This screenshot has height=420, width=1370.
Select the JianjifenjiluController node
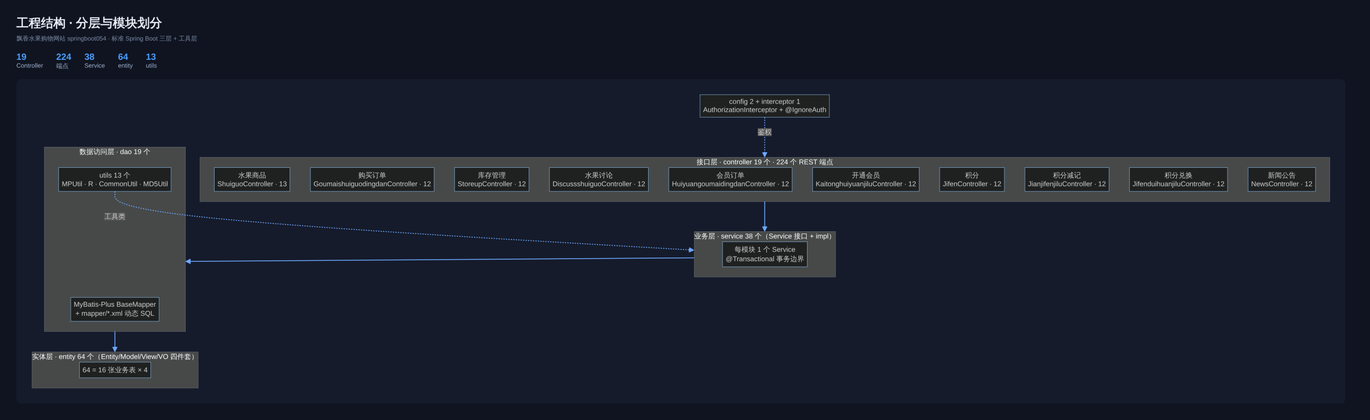pyautogui.click(x=1067, y=180)
